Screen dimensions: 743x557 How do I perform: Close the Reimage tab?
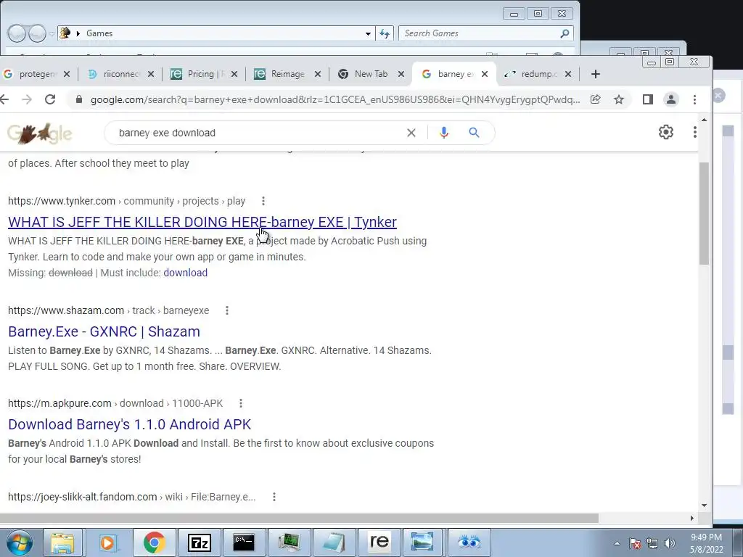(318, 75)
